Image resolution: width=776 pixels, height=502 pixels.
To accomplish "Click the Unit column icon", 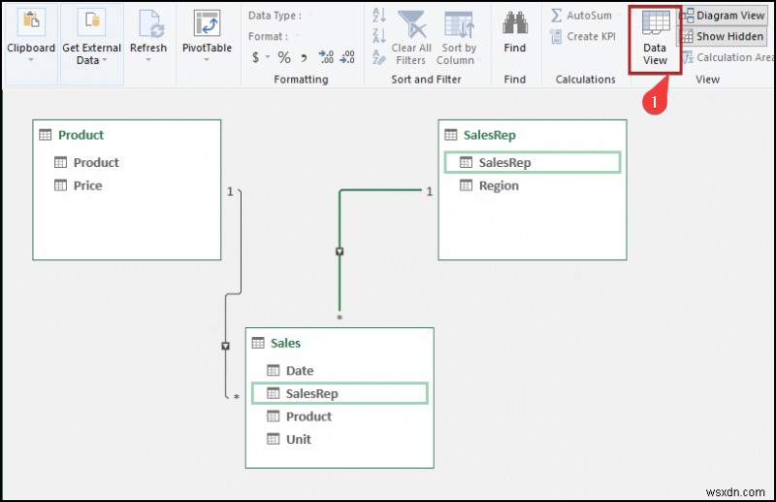I will click(274, 439).
